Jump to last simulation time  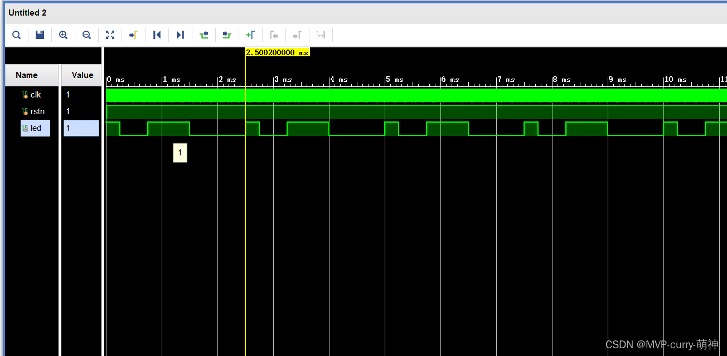[180, 35]
